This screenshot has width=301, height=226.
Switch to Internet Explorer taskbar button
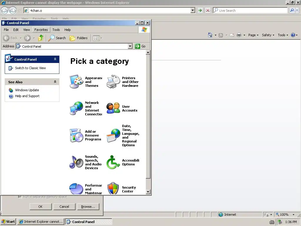point(41,222)
